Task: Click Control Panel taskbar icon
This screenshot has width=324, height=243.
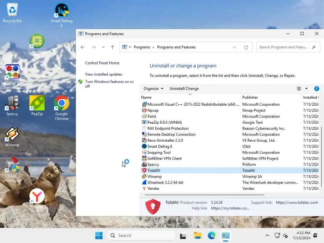Action: pyautogui.click(x=225, y=235)
